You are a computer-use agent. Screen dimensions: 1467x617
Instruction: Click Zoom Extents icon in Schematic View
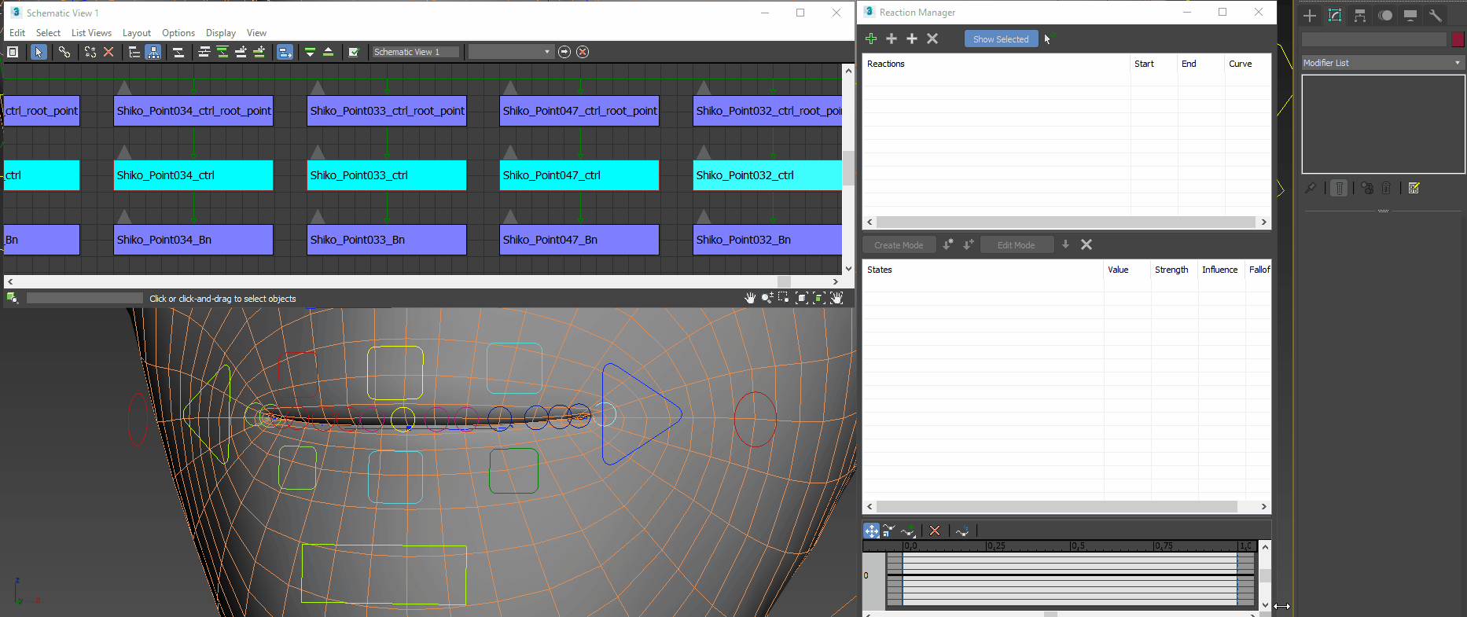click(802, 298)
